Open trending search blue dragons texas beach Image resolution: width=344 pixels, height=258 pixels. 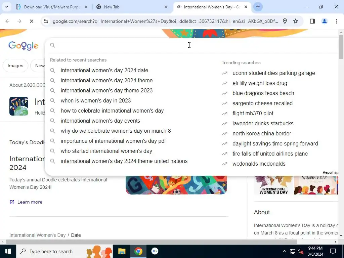point(263,93)
